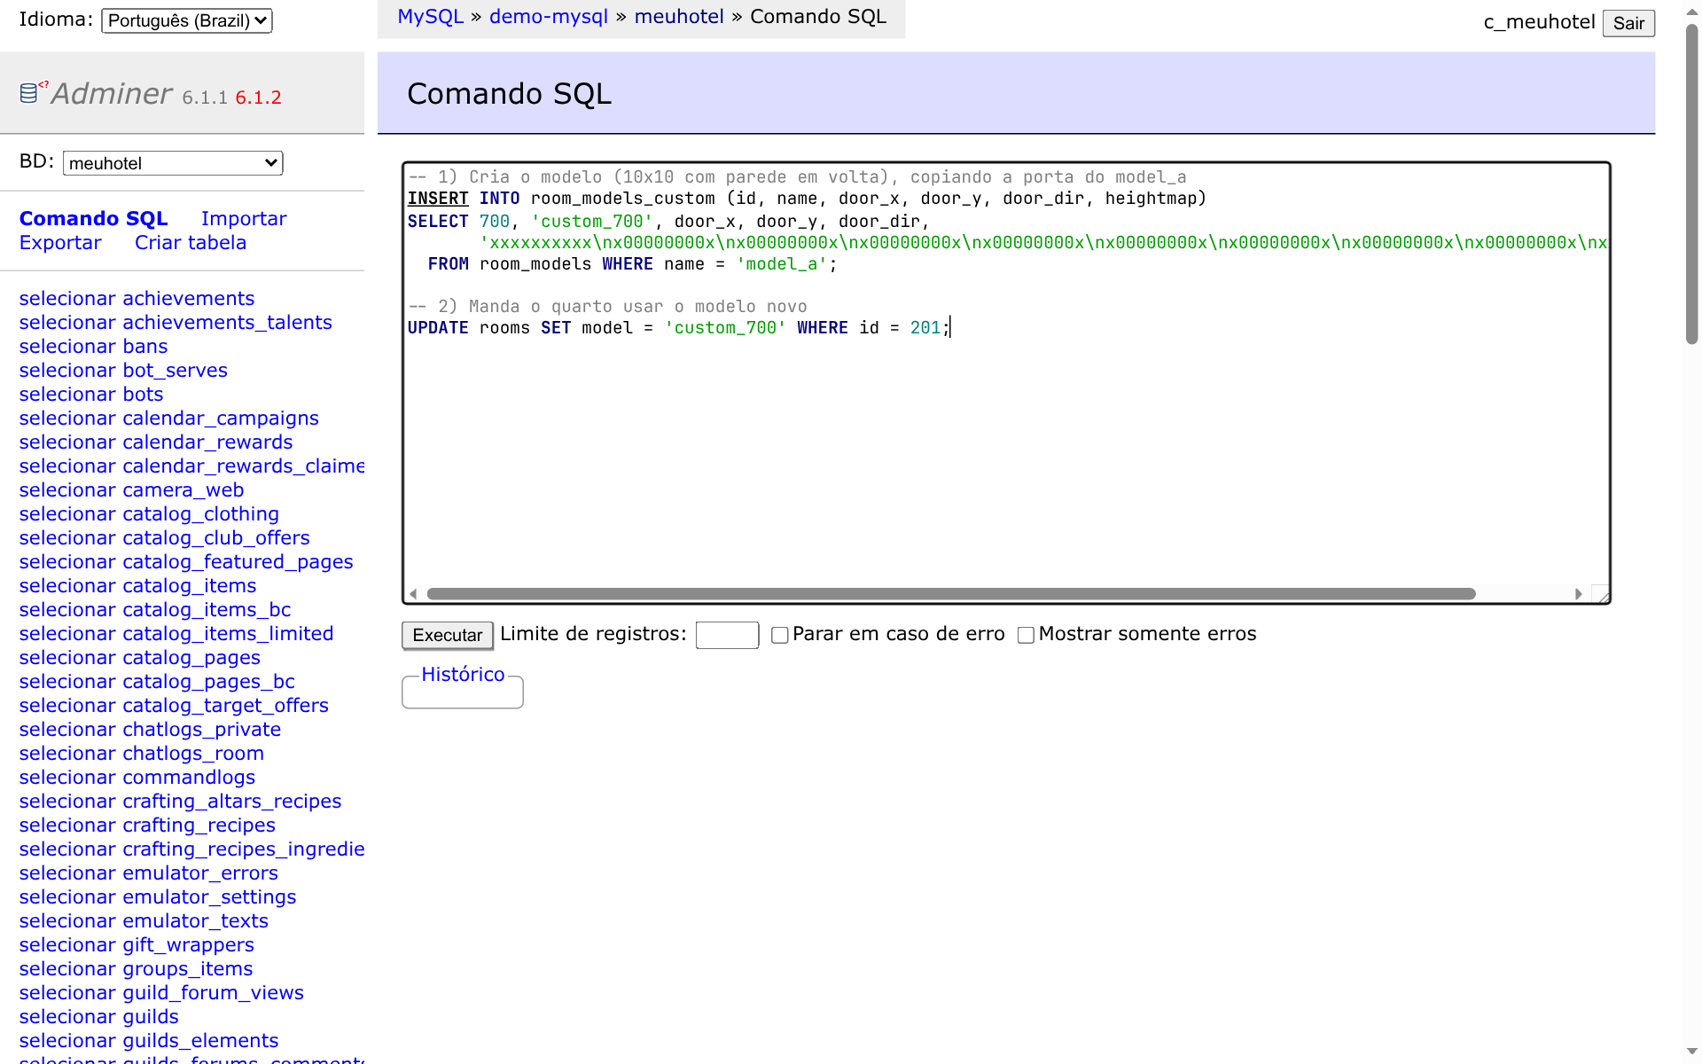Open selecionar chatlogs_room table

pyautogui.click(x=142, y=754)
